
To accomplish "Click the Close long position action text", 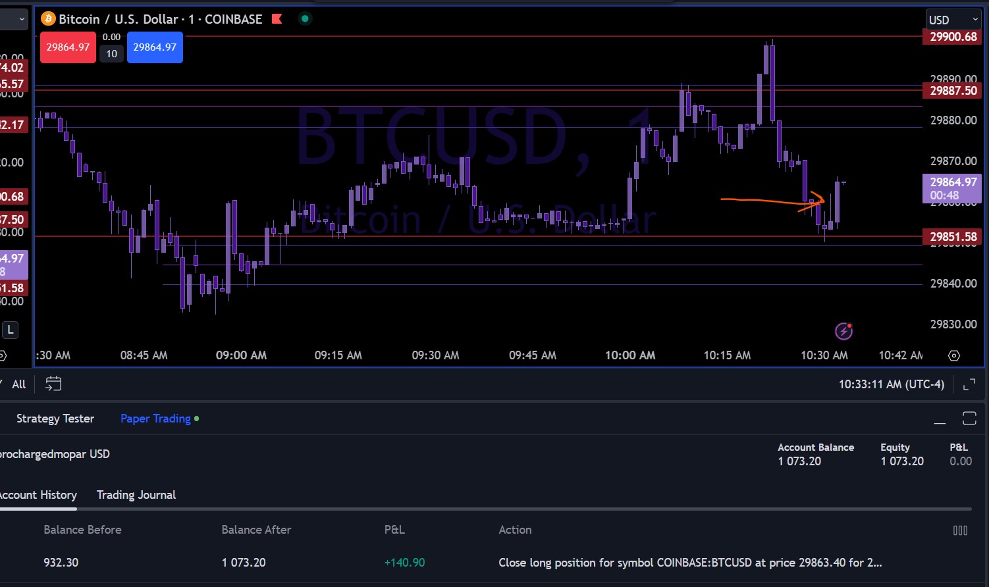I will click(x=690, y=563).
